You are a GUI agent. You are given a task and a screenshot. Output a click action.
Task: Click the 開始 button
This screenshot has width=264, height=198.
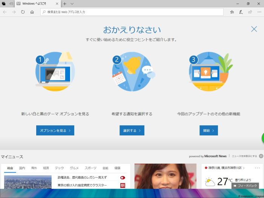[209, 130]
